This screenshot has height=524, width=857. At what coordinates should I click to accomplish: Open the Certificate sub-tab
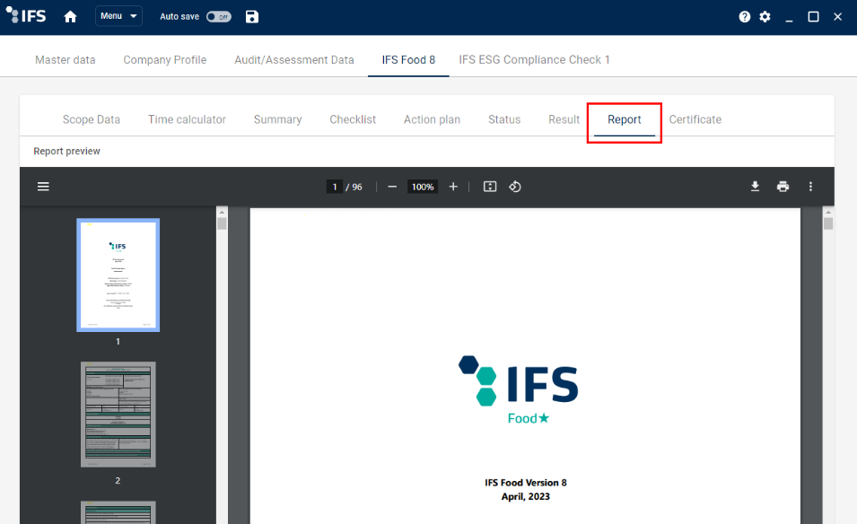[695, 119]
